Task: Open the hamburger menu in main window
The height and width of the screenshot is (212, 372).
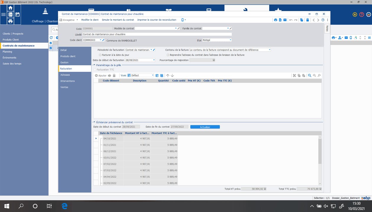Action: [x=3, y=14]
